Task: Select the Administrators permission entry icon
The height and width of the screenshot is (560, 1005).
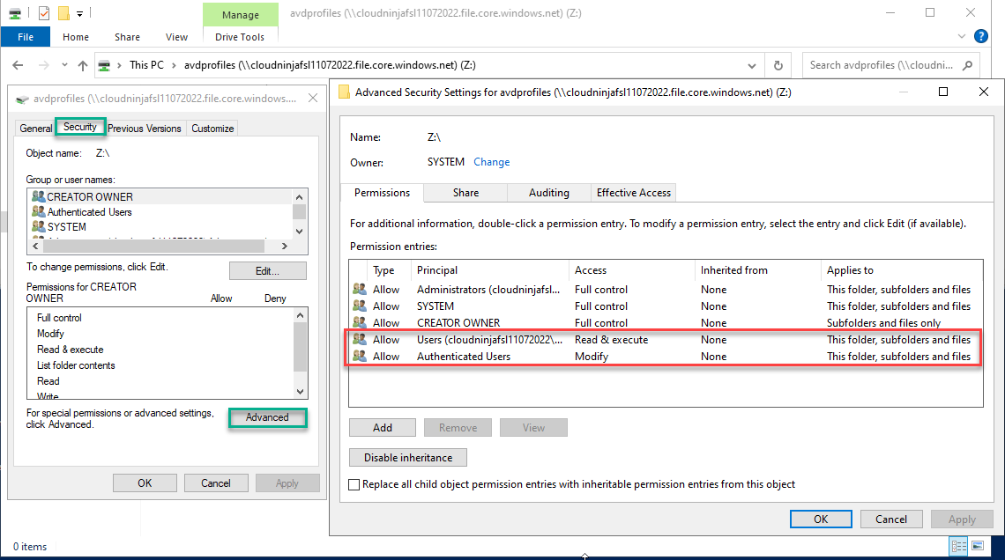Action: point(360,290)
